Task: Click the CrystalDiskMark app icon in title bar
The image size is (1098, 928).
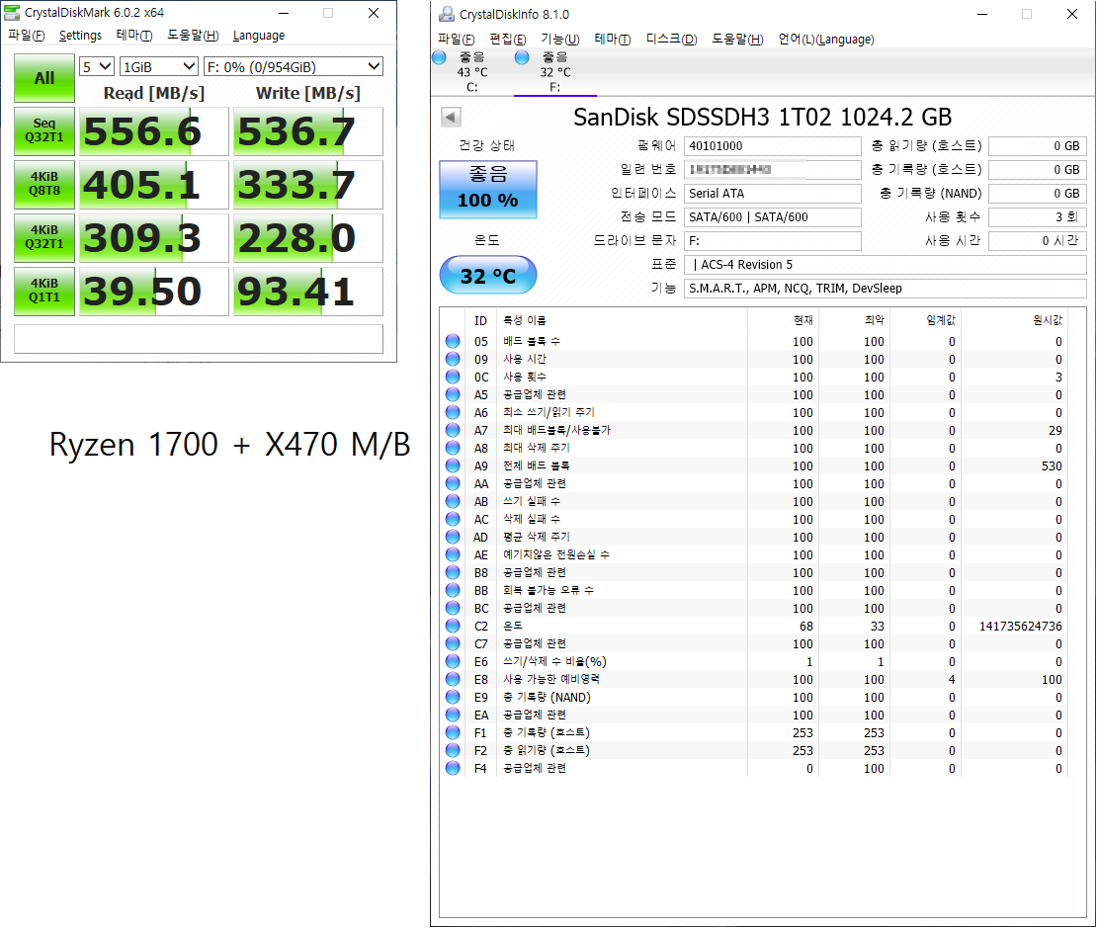Action: tap(12, 13)
